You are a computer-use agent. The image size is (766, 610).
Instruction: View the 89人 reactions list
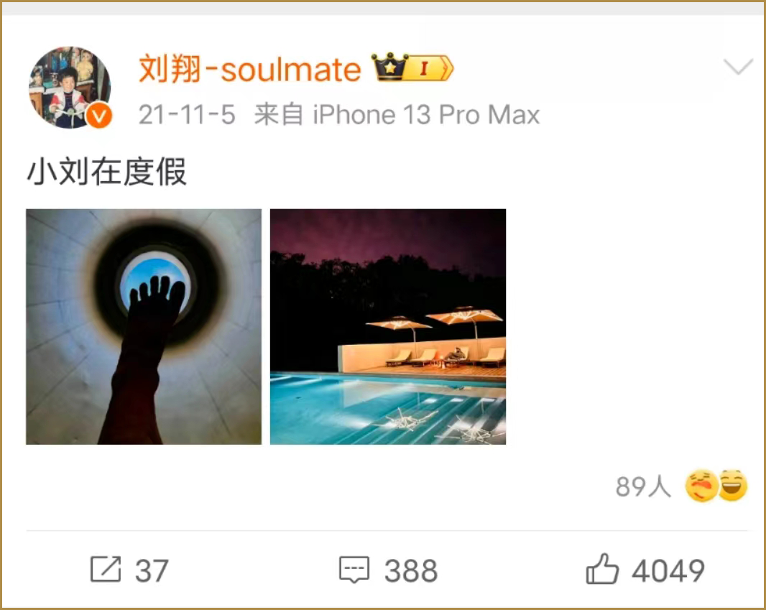[x=643, y=486]
